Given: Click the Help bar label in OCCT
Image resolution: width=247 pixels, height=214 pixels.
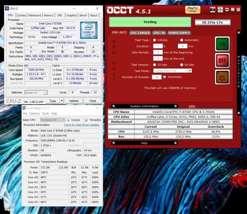Looking at the screenshot, I should [x=144, y=143].
